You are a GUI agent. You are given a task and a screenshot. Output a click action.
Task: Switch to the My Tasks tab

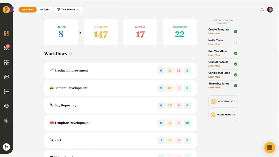click(x=44, y=10)
